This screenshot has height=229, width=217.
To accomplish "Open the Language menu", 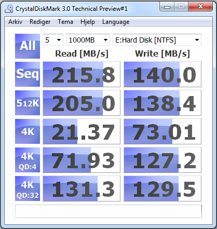I will [x=116, y=22].
